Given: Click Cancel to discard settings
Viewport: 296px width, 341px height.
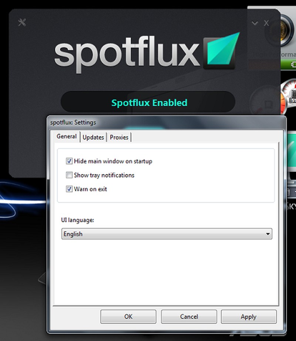Looking at the screenshot, I should click(x=189, y=317).
